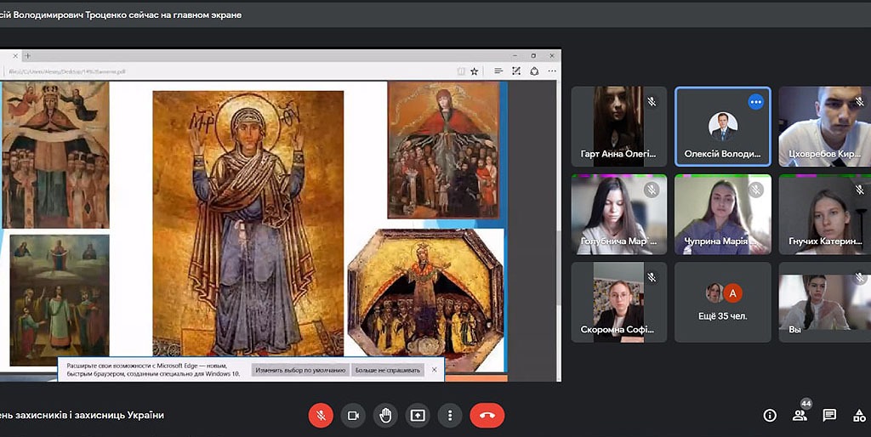Unmute the microphone in the call bar

(321, 415)
